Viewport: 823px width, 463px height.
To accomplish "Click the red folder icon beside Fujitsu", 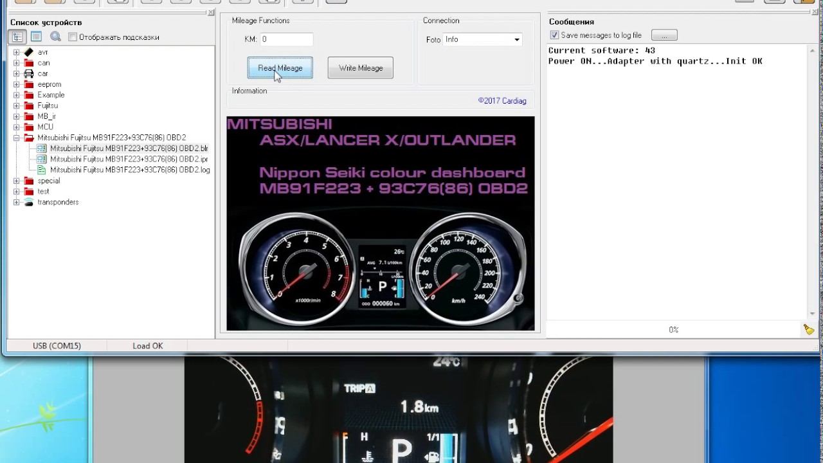I will click(28, 105).
